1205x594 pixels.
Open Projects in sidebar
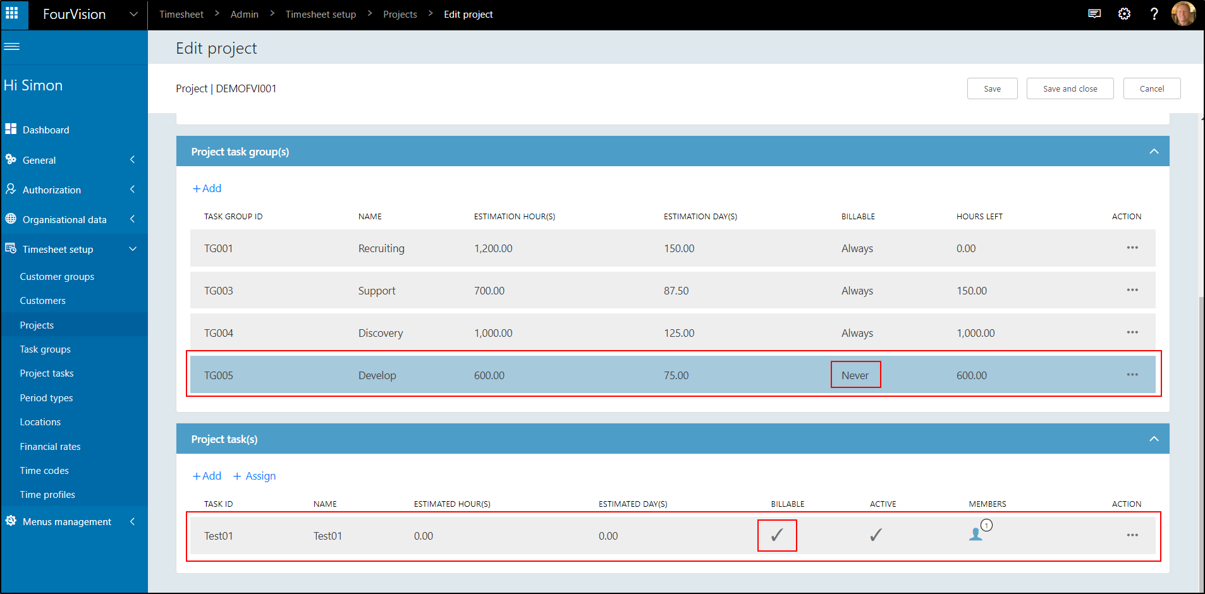tap(37, 325)
